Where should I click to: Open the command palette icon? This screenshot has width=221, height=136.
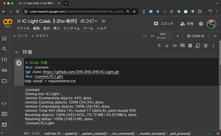[x=4, y=114]
